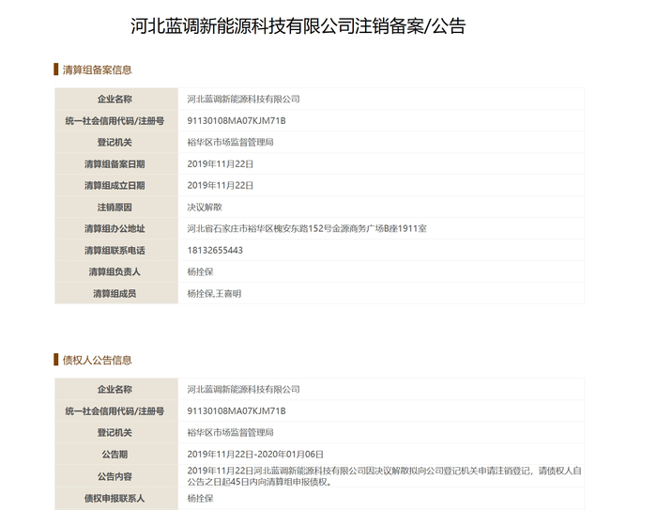Viewport: 657px width, 510px height.
Task: Select the 公告内容 announcement paragraph
Action: [384, 476]
